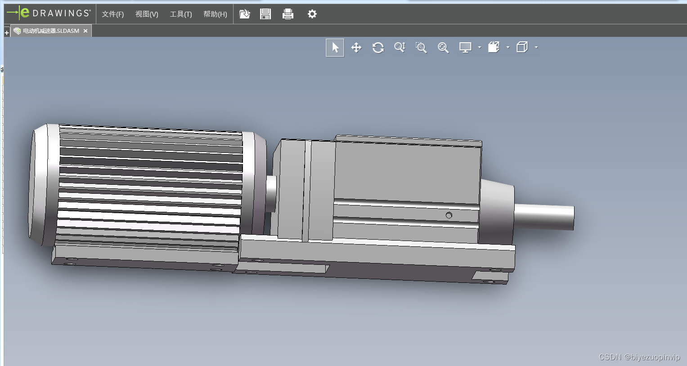687x366 pixels.
Task: Open the 文件(F) menu
Action: pyautogui.click(x=112, y=14)
